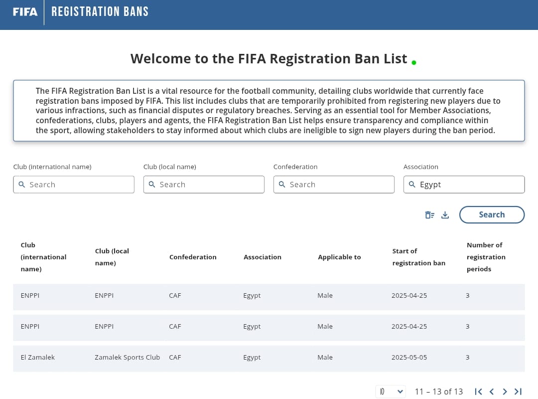Jump to the last results page

pos(518,392)
